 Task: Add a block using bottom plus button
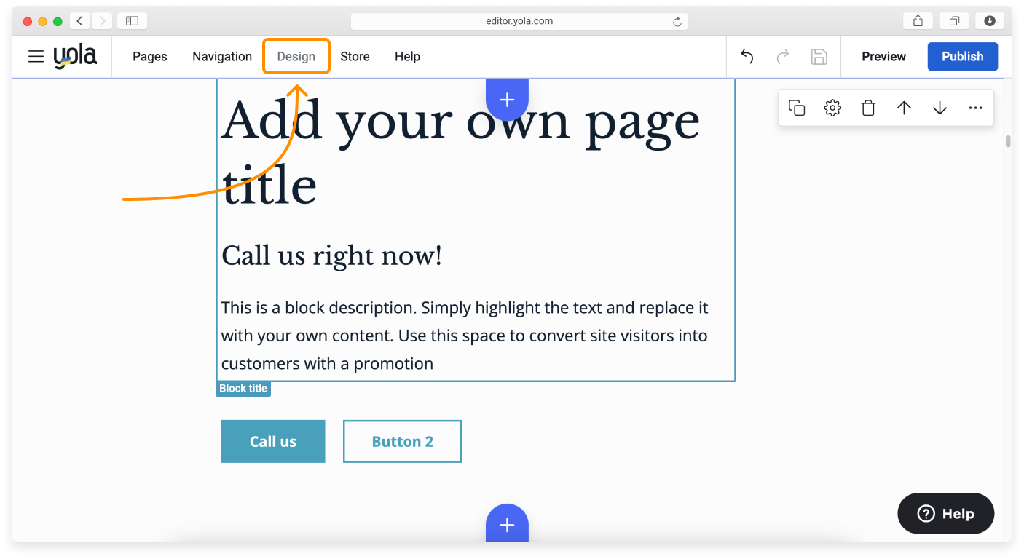(507, 524)
